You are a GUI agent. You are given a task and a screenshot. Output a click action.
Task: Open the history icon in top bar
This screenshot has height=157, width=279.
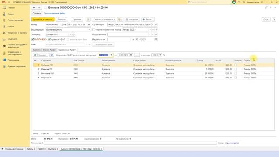click(239, 2)
